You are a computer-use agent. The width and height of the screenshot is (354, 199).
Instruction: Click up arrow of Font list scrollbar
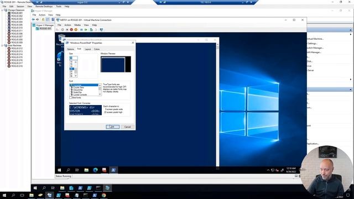pyautogui.click(x=100, y=85)
